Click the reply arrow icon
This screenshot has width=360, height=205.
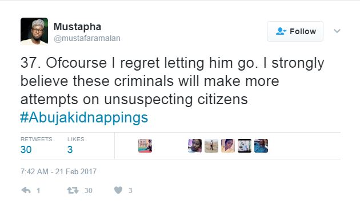click(x=26, y=190)
